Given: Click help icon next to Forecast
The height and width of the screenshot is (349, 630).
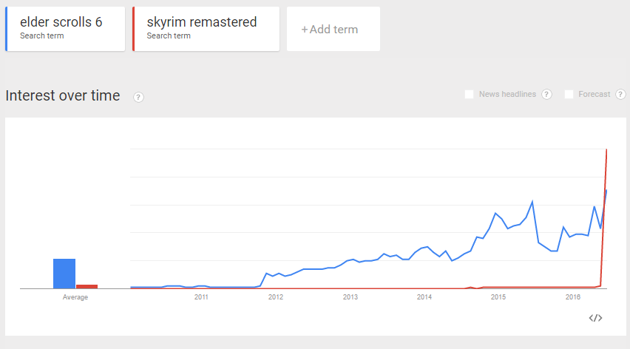Looking at the screenshot, I should pos(620,94).
